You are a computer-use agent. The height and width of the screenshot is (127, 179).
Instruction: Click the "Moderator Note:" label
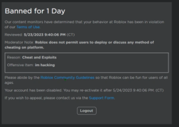[x=19, y=43]
